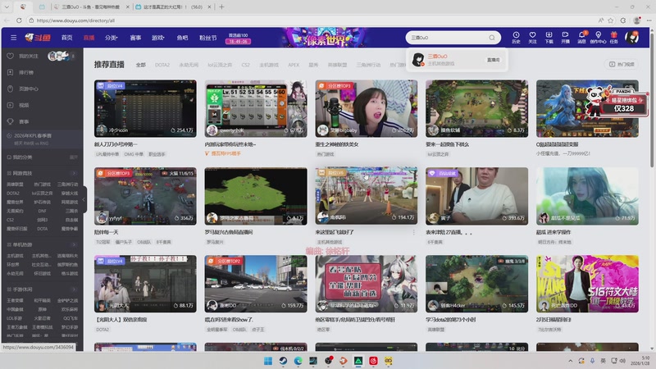Image resolution: width=656 pixels, height=369 pixels.
Task: Open 视频 in the sidebar
Action: coord(24,105)
